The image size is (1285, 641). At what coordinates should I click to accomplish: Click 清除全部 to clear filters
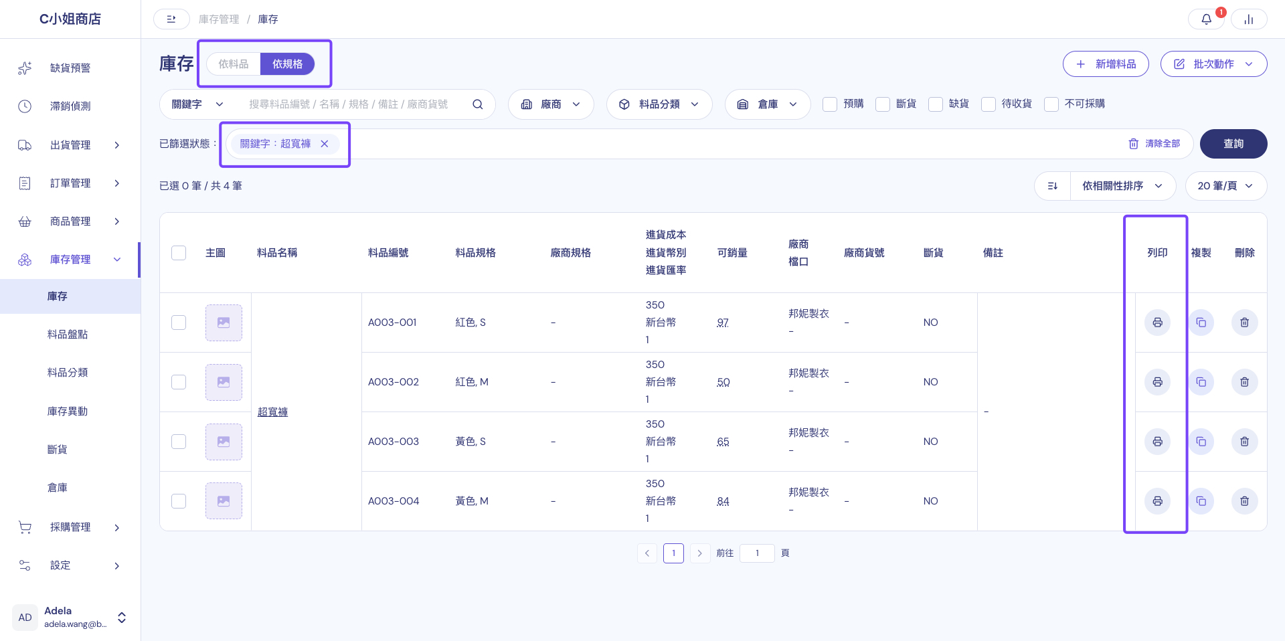tap(1154, 144)
